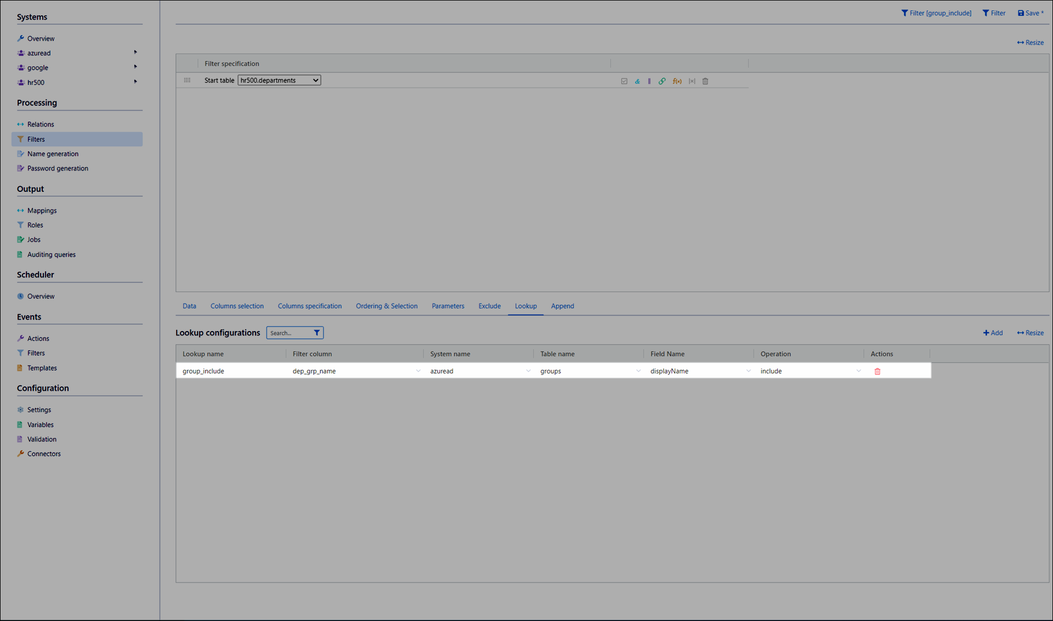Click the green chain link icon

tap(662, 81)
